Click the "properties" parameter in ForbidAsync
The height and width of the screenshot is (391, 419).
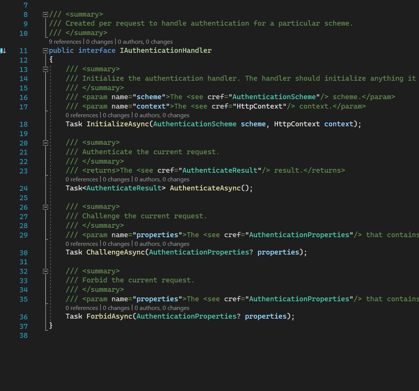pos(266,317)
